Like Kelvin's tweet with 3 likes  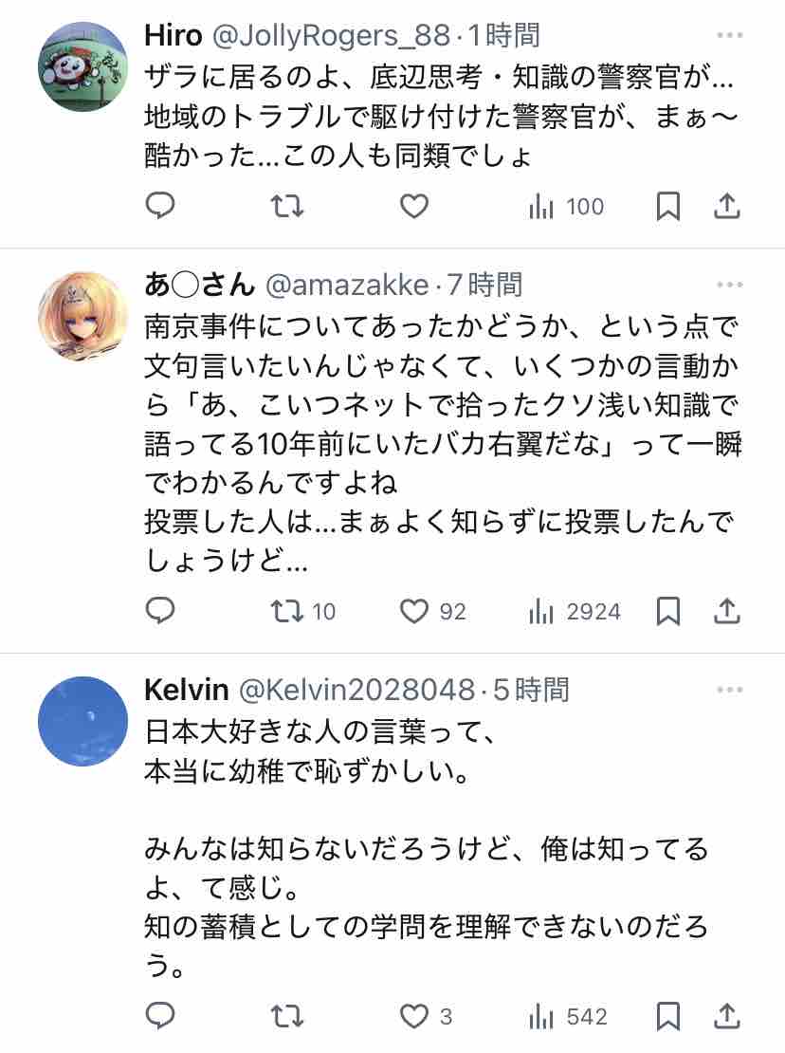[426, 1016]
